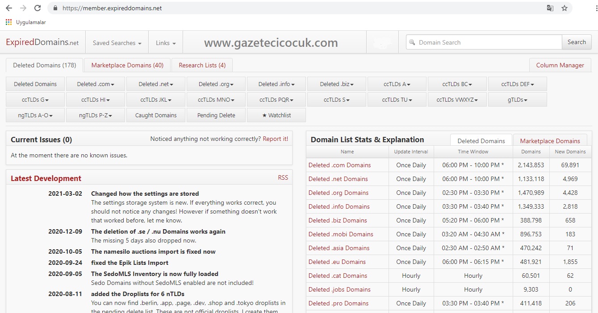This screenshot has width=598, height=313.
Task: Open the Deleted .info Domains link
Action: [x=339, y=206]
